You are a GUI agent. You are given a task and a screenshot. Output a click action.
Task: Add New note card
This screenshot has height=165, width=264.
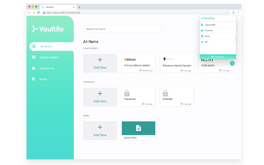pyautogui.click(x=100, y=131)
